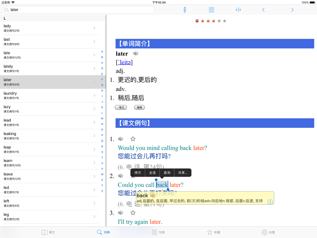Go to previous word with left arrow
The image size is (317, 238).
[263, 10]
